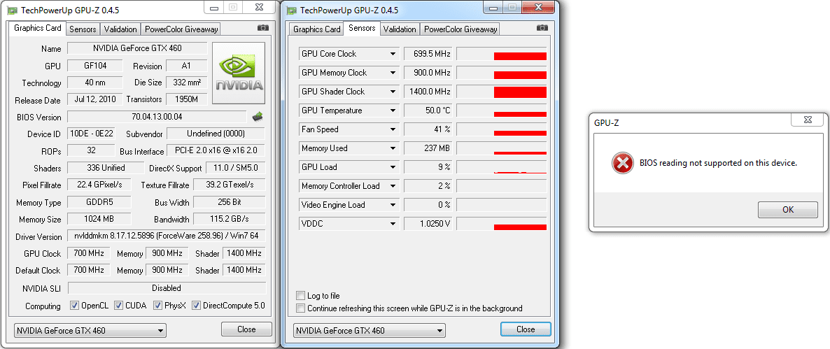The image size is (830, 349).
Task: Click the GPU Load graph
Action: pyautogui.click(x=501, y=167)
